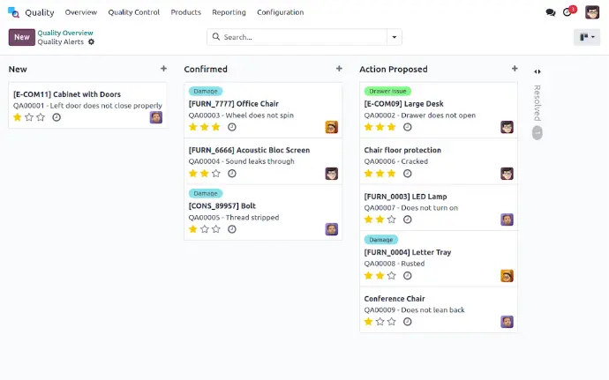Open the Quality app home icon
The width and height of the screenshot is (609, 380).
click(13, 12)
